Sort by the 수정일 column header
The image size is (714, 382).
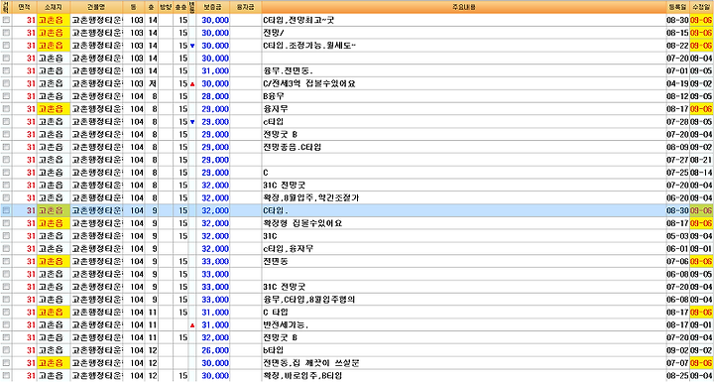[x=702, y=7]
